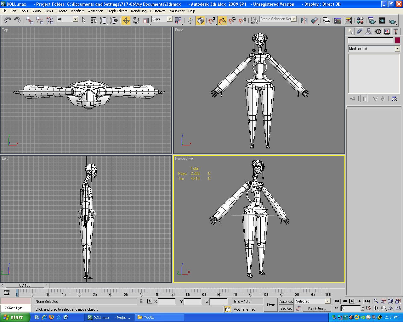Click the large Set Keys key button
This screenshot has height=322, width=403.
270,305
